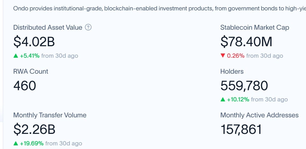Click the +10.12% holders change text
The image size is (306, 149).
point(238,100)
